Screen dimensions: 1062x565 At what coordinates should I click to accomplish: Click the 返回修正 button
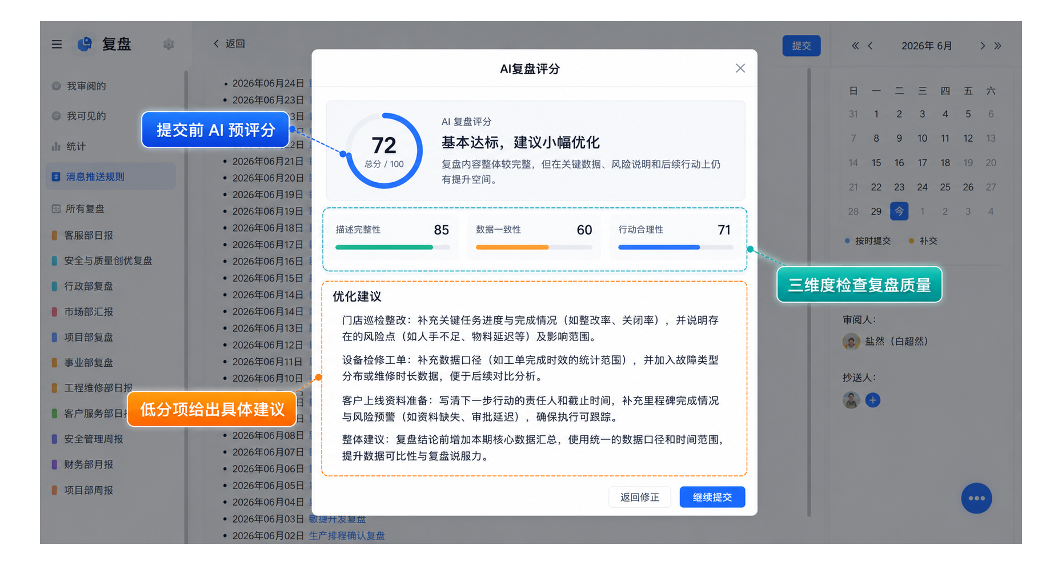(640, 497)
